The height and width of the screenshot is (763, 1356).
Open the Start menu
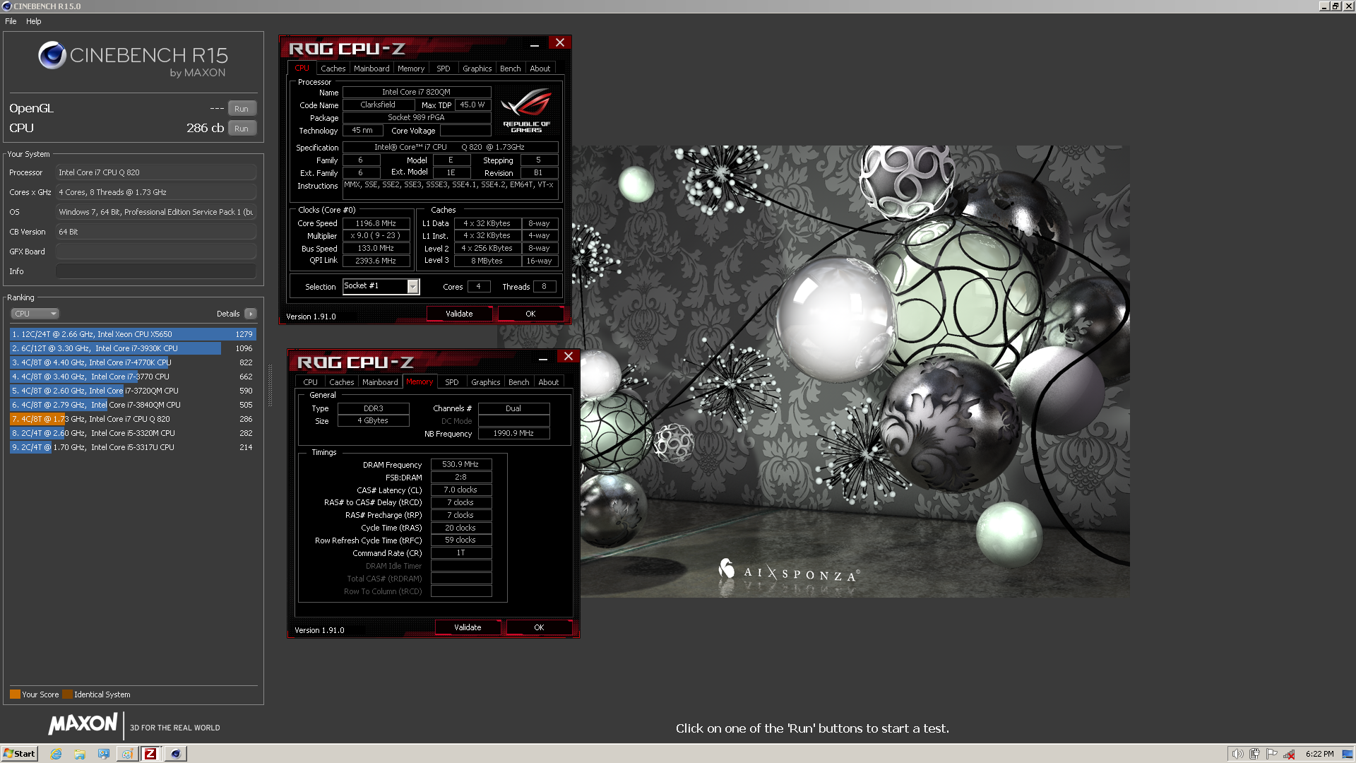pos(19,754)
